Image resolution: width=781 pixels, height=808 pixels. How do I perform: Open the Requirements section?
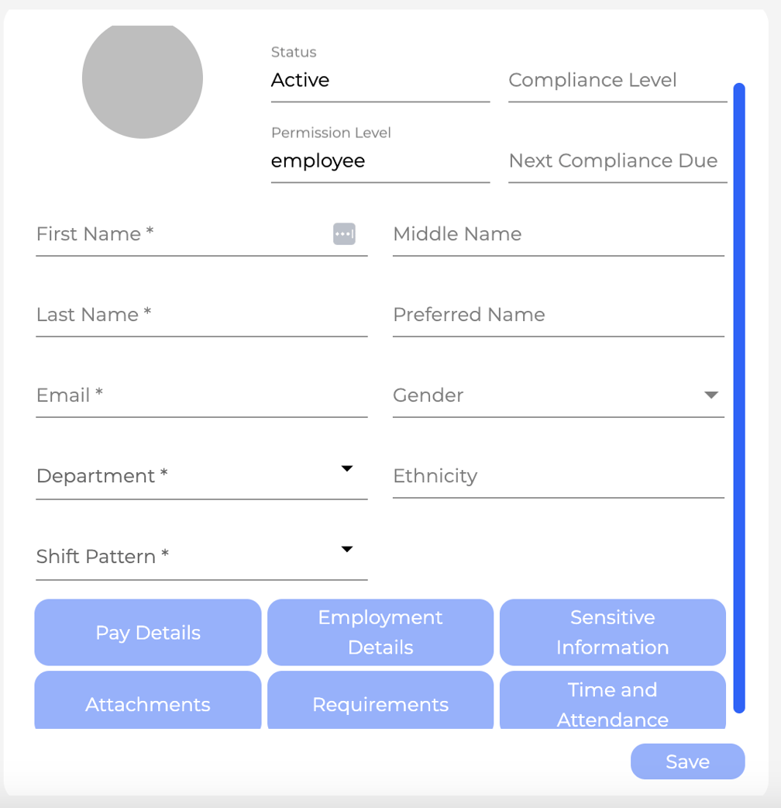[x=380, y=704]
